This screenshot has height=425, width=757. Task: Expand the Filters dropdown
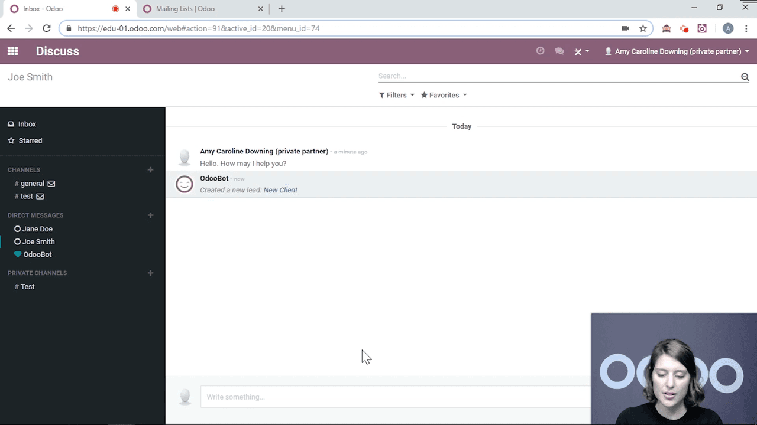click(396, 95)
